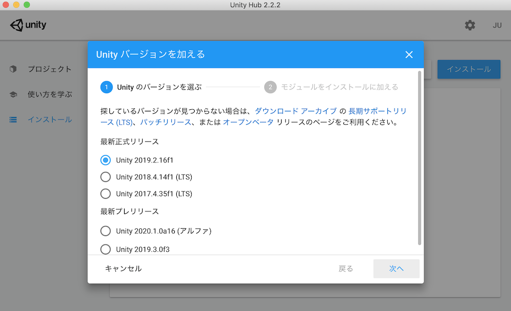Viewport: 511px width, 311px height.
Task: Click the dialog vertical scrollbar
Action: [x=420, y=158]
